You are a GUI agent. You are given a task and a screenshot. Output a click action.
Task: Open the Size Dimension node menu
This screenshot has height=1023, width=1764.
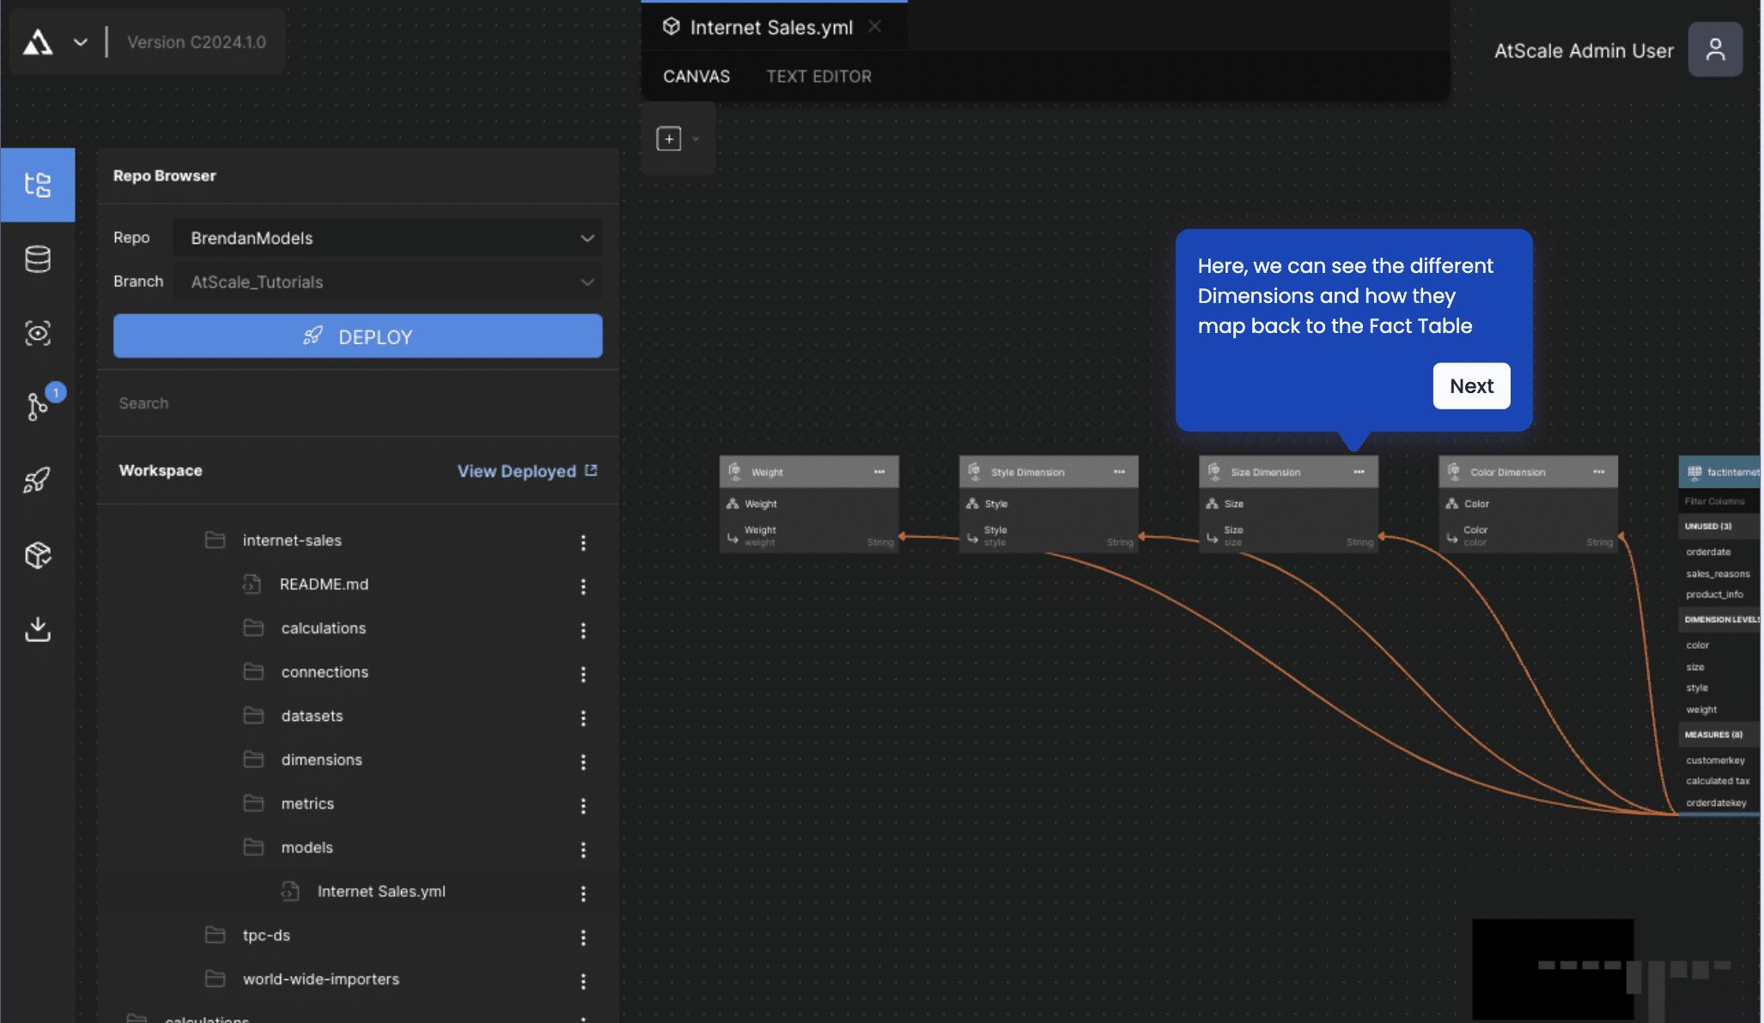1359,472
